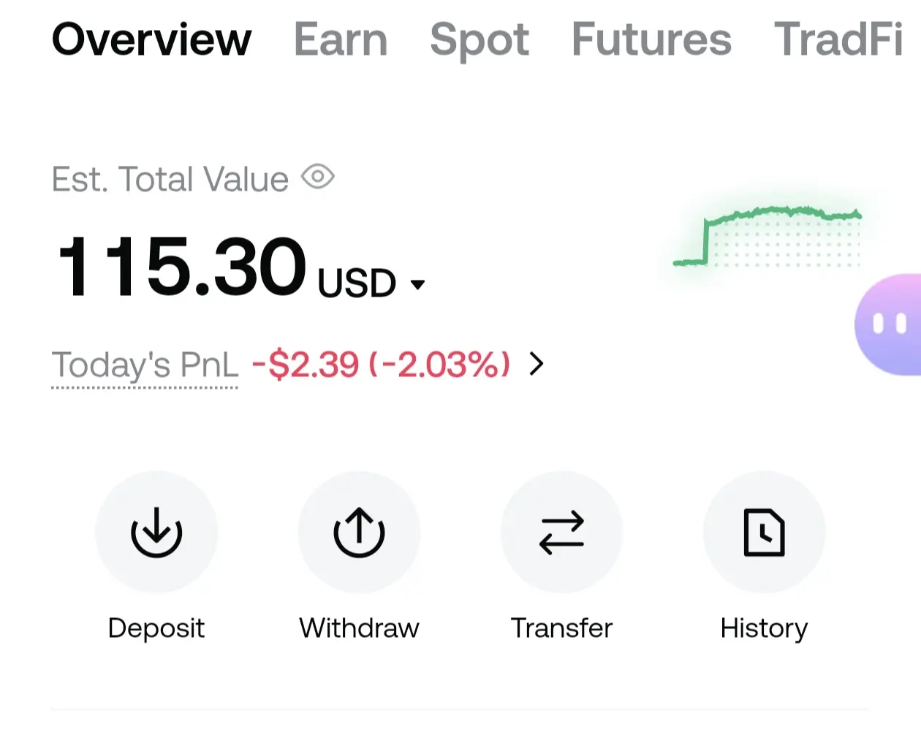This screenshot has height=751, width=921.
Task: Tap the Withdraw upload-arrow icon
Action: click(x=359, y=532)
